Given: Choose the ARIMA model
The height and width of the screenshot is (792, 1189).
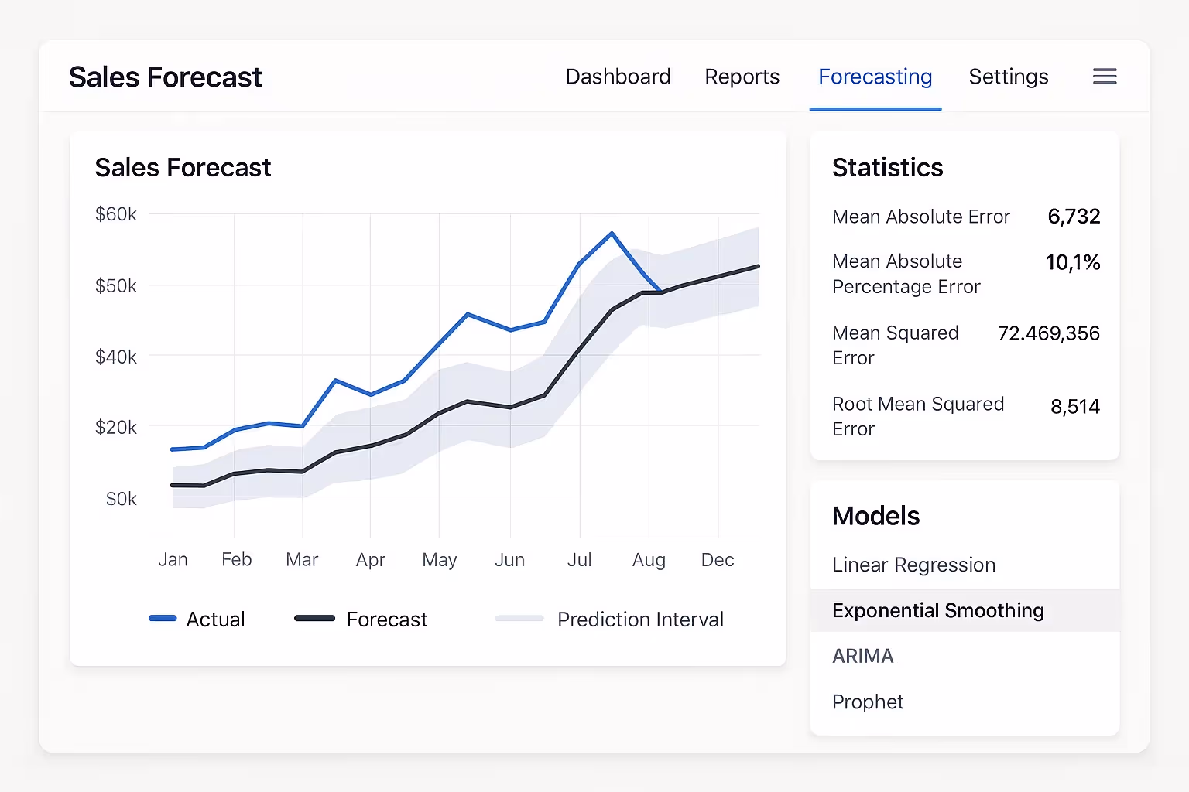Looking at the screenshot, I should (x=862, y=656).
